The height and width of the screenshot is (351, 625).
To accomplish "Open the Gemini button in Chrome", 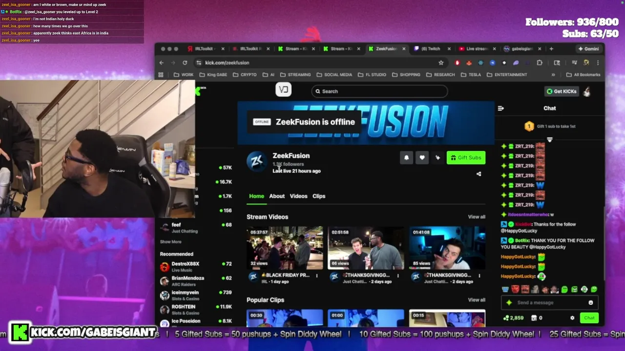I will point(588,49).
